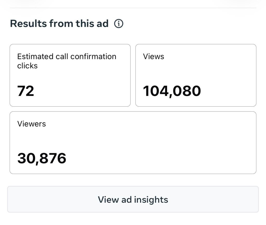
Task: Click the 72 call clicks value
Action: pos(26,91)
